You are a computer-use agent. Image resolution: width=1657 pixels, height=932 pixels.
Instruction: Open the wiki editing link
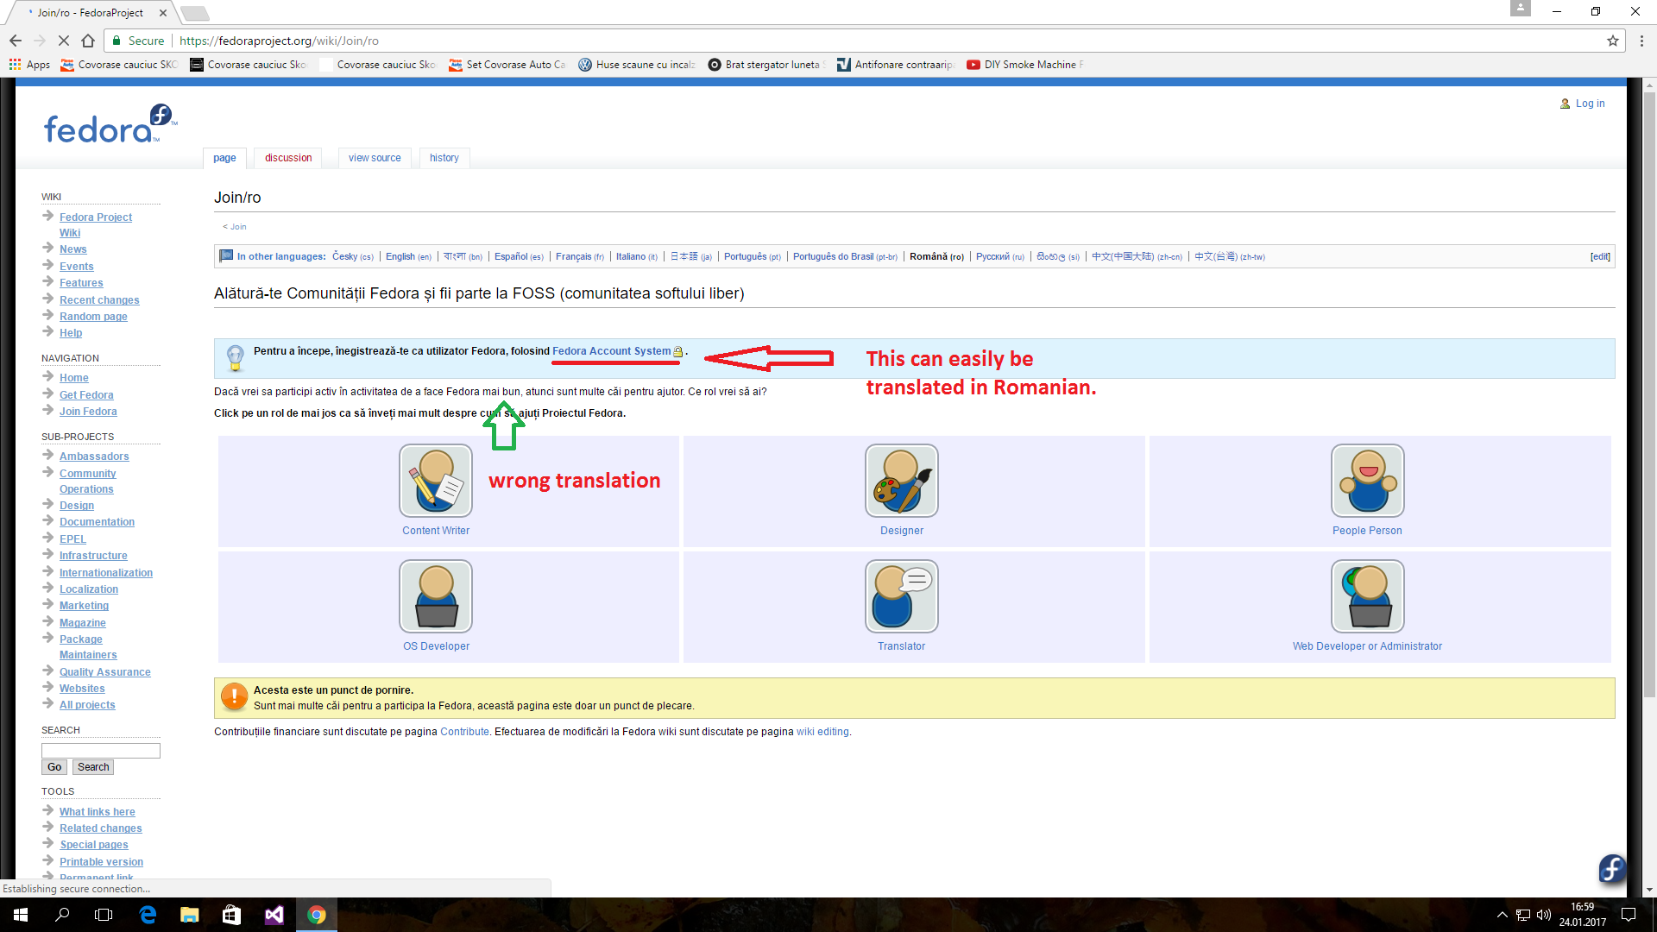click(822, 732)
